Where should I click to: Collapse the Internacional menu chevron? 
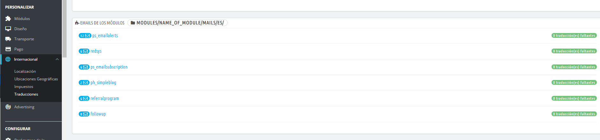click(x=57, y=59)
